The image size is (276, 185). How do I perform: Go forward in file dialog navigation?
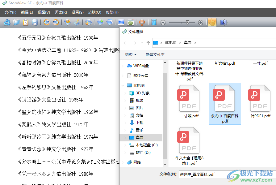135,43
